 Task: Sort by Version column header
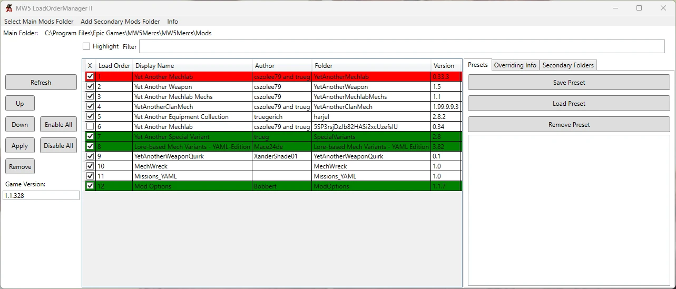click(446, 66)
